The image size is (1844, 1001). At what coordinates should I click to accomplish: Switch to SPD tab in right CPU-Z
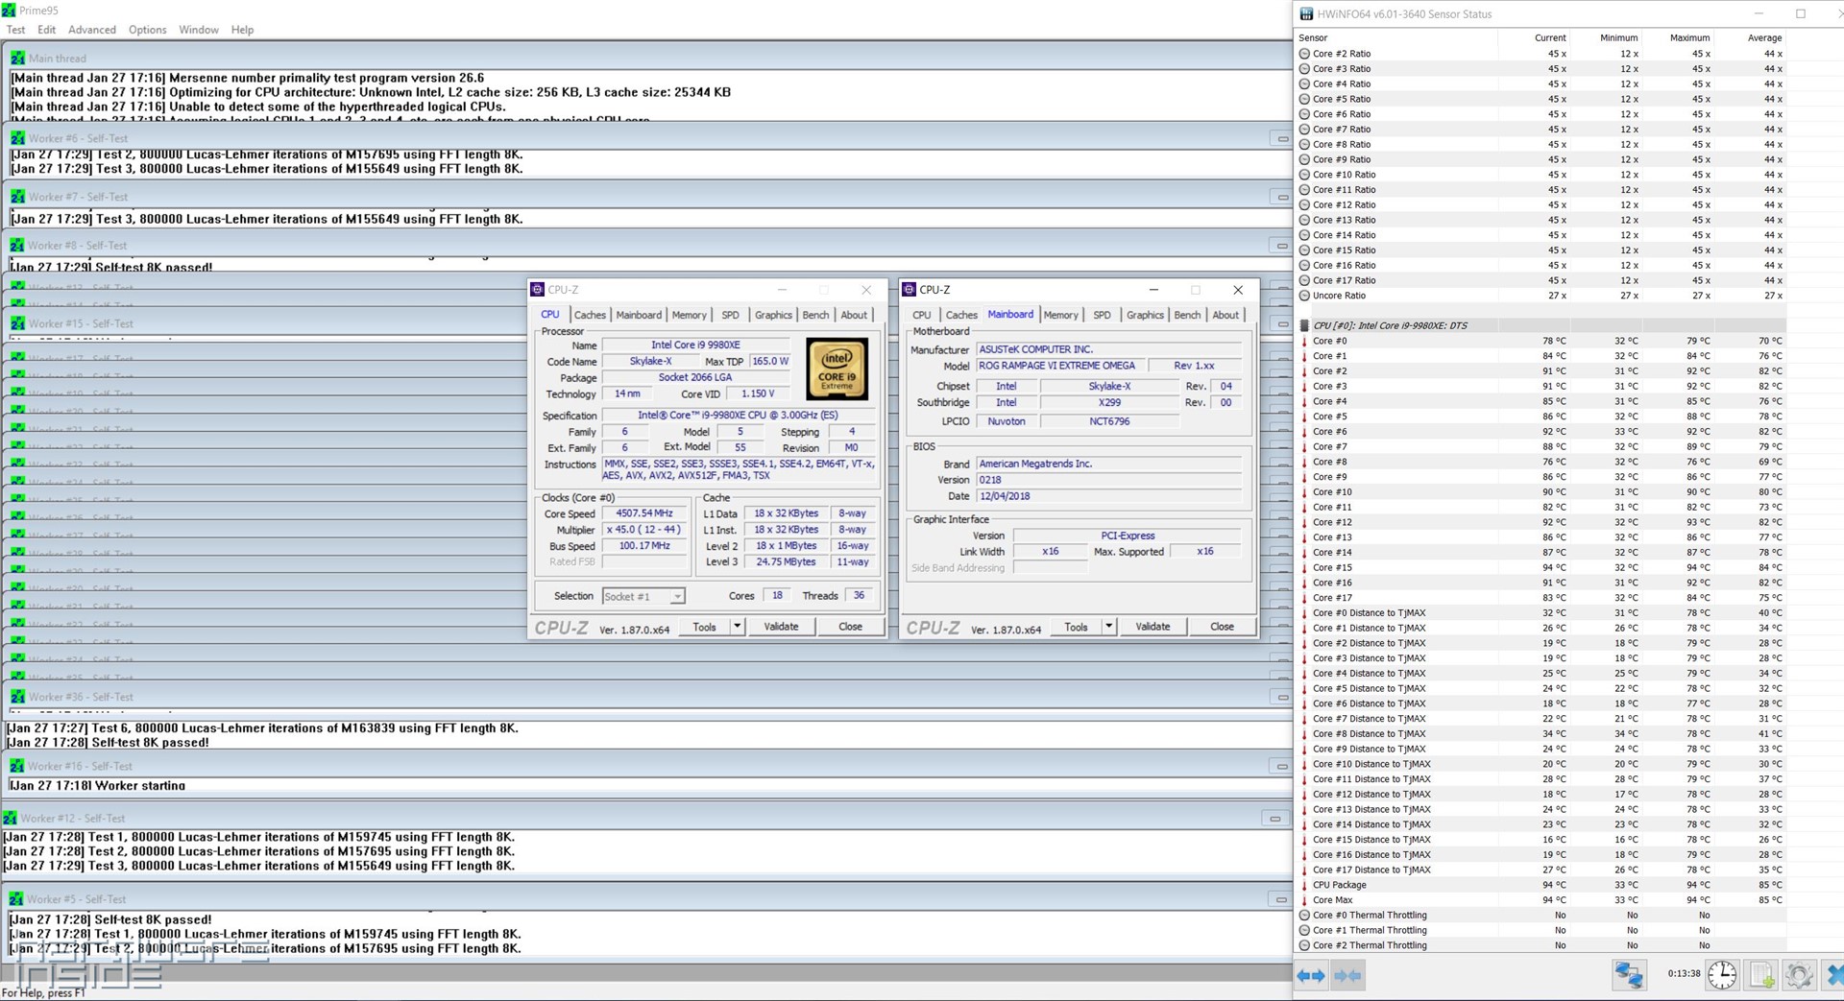[1102, 315]
